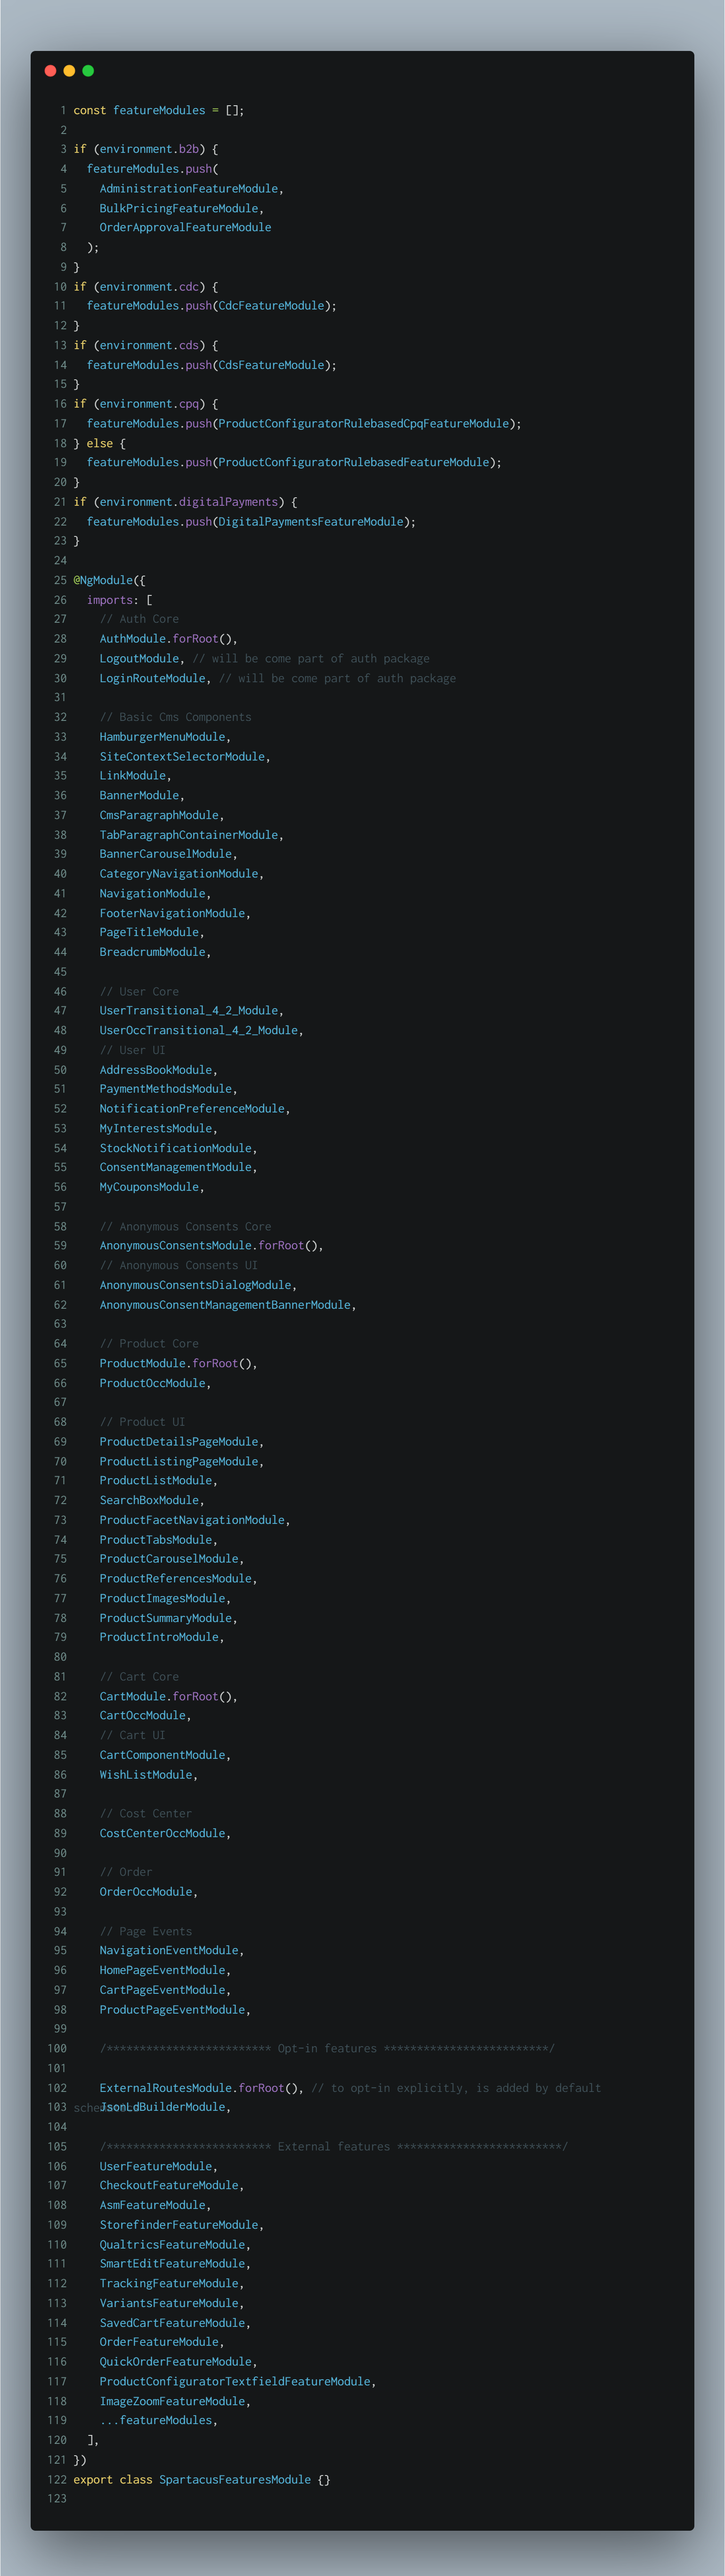Image resolution: width=725 pixels, height=2576 pixels.
Task: Select OrderOccModule on line 92
Action: pyautogui.click(x=146, y=1892)
